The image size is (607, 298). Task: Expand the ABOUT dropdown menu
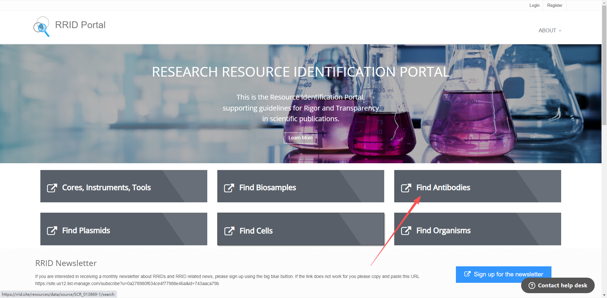point(547,30)
